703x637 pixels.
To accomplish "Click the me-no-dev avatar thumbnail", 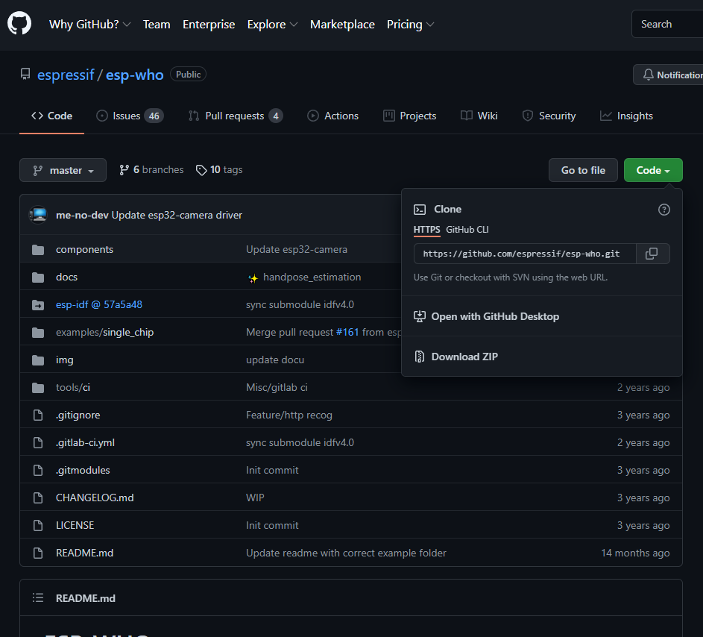I will (x=38, y=215).
